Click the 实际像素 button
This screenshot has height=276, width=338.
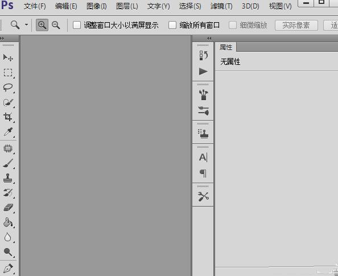(296, 26)
